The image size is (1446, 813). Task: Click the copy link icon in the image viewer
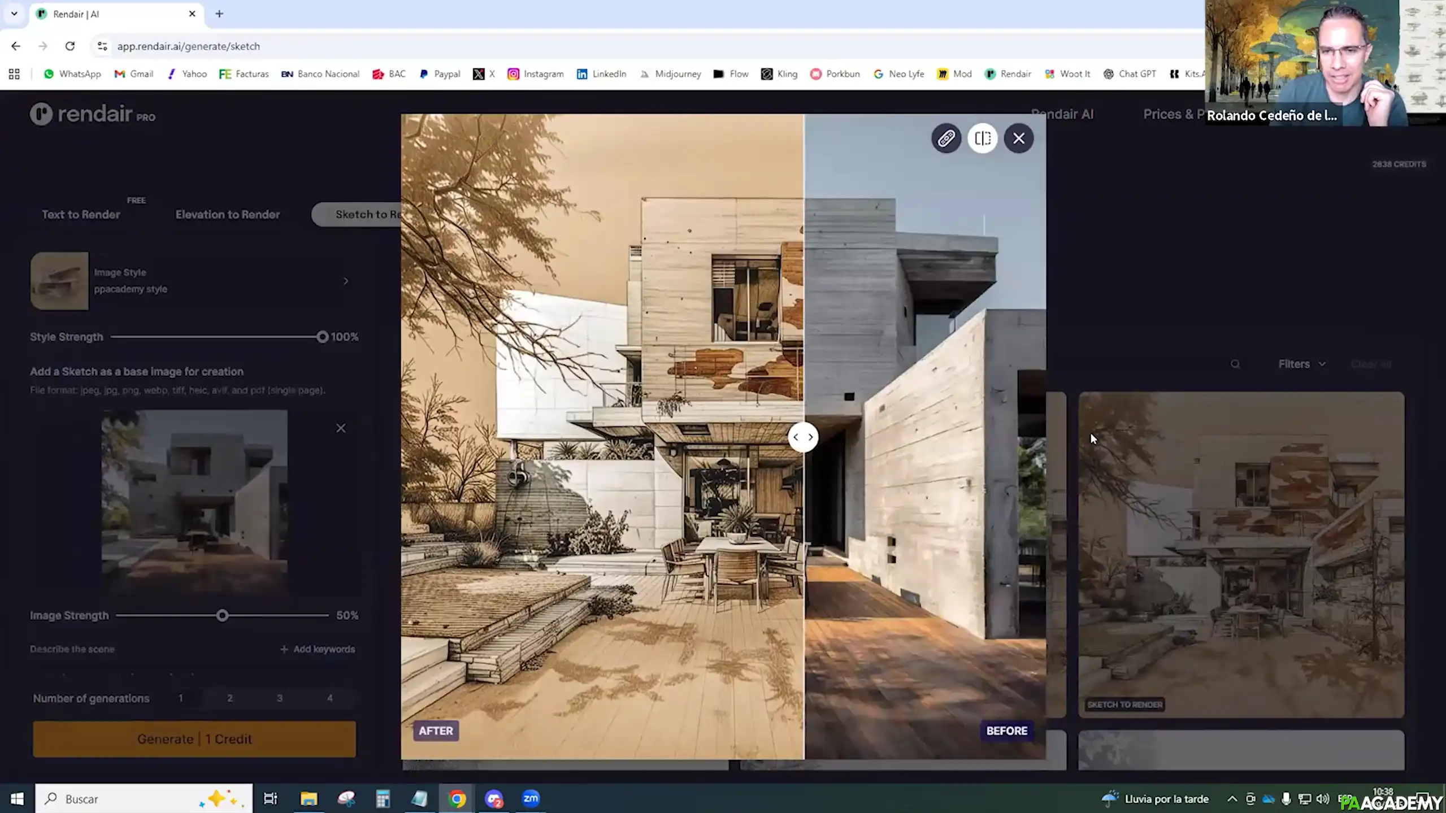pyautogui.click(x=946, y=138)
